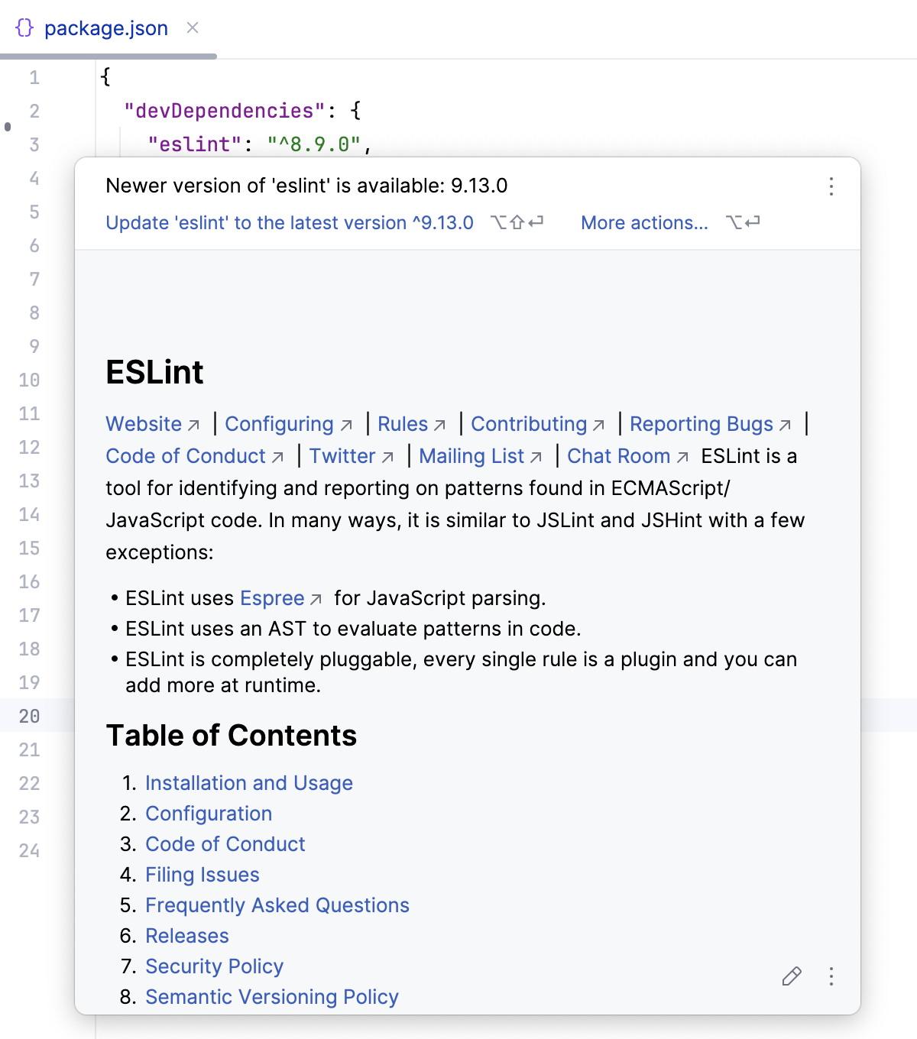Update eslint to latest version ^9.13.0
This screenshot has width=917, height=1039.
(x=289, y=223)
